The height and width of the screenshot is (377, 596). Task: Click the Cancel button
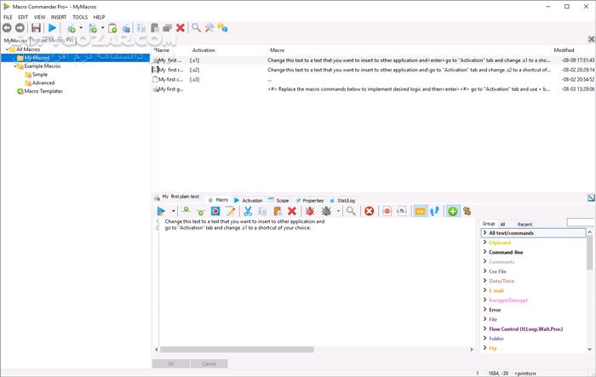[x=209, y=363]
